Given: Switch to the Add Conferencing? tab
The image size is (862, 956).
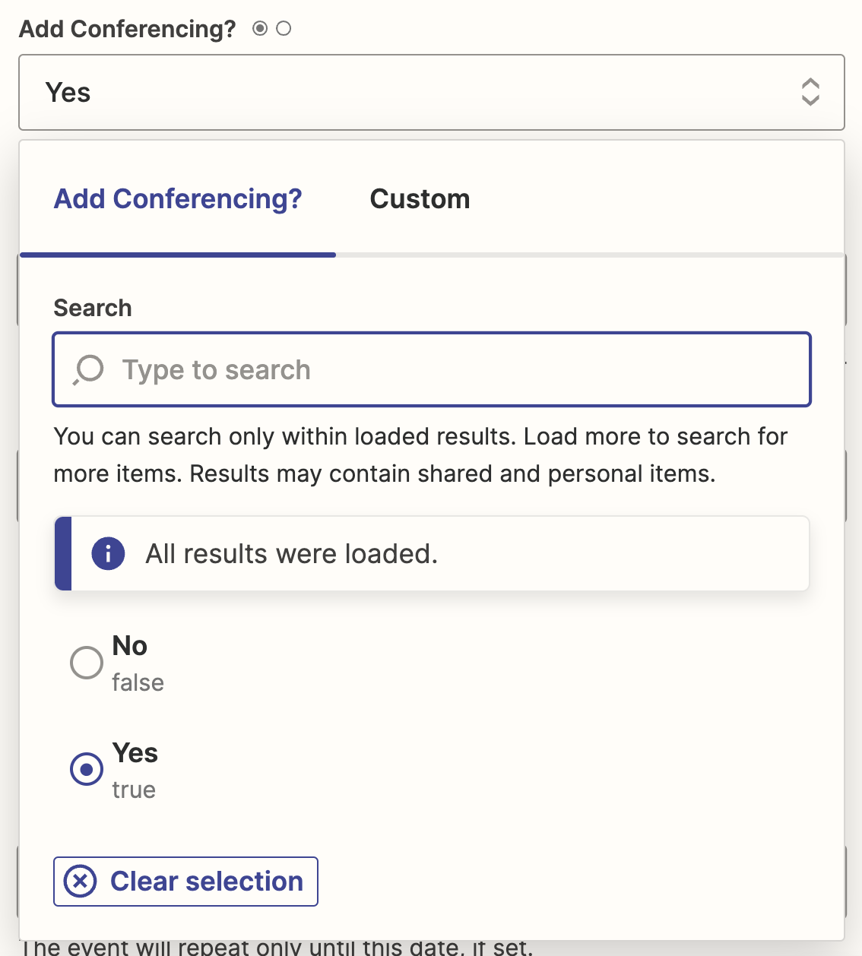Looking at the screenshot, I should point(178,199).
